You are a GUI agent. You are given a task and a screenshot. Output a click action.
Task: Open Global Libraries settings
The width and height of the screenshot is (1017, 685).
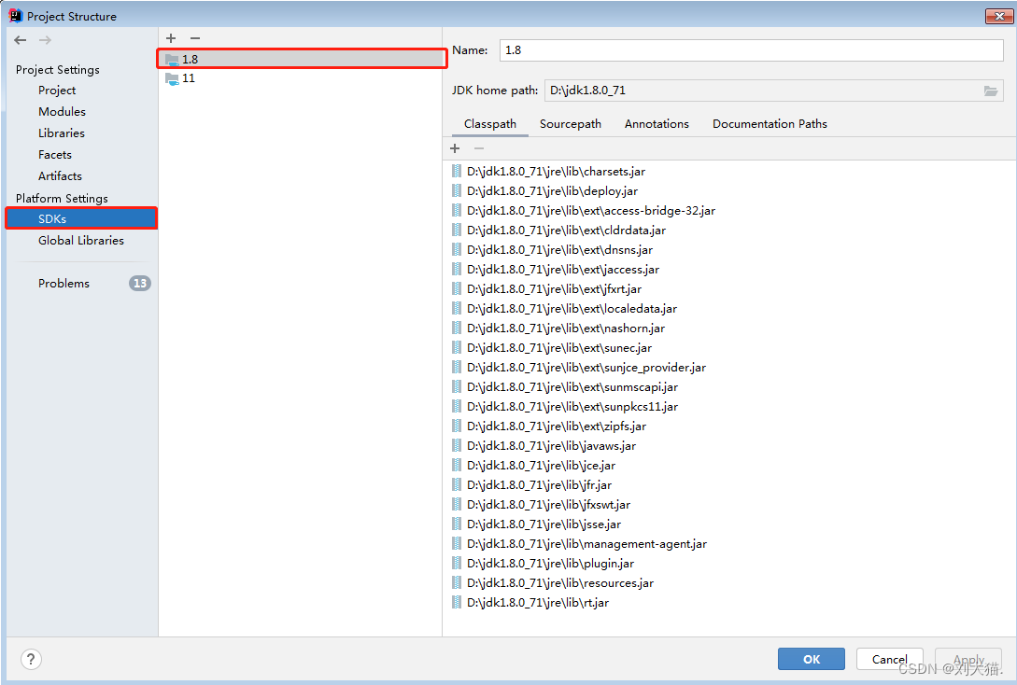point(81,240)
